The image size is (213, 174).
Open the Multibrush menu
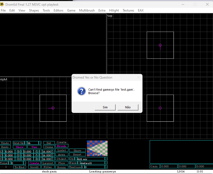pos(87,10)
